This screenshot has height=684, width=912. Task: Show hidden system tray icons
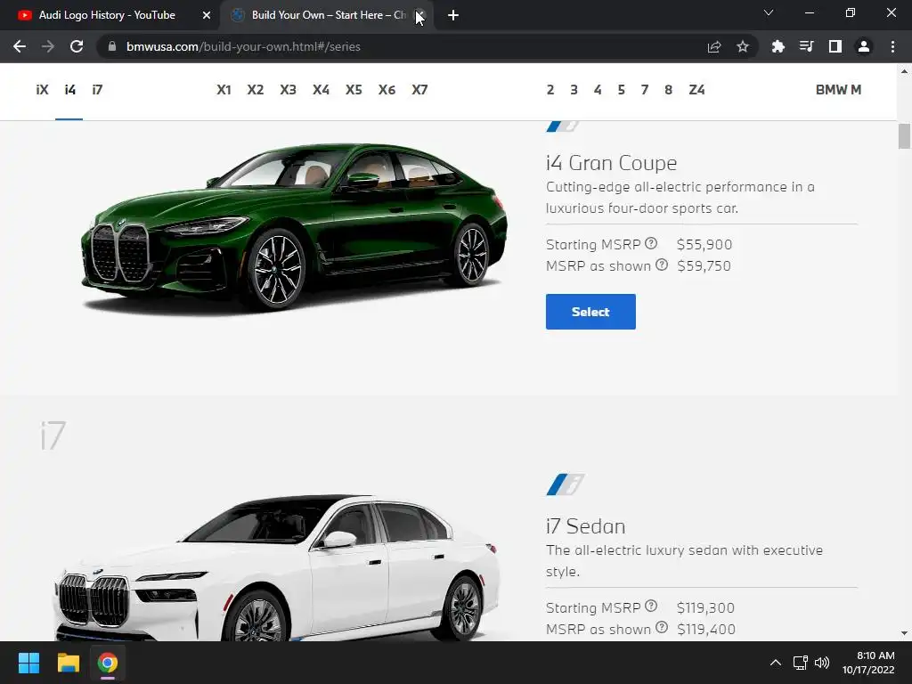coord(776,663)
